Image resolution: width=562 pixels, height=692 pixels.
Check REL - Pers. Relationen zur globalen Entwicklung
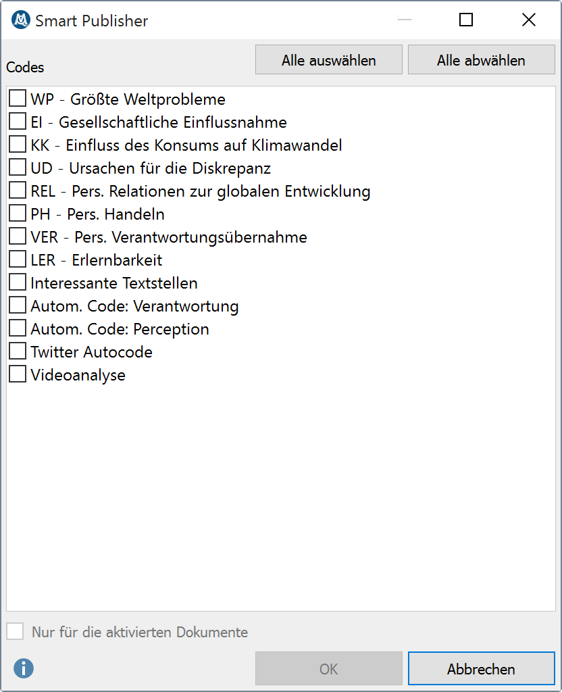(18, 190)
